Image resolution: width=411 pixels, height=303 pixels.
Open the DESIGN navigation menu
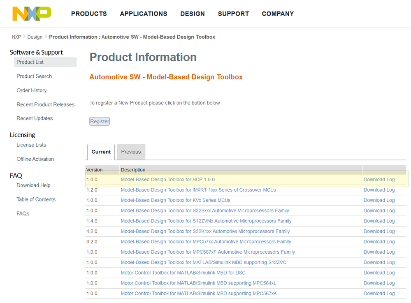(x=193, y=14)
